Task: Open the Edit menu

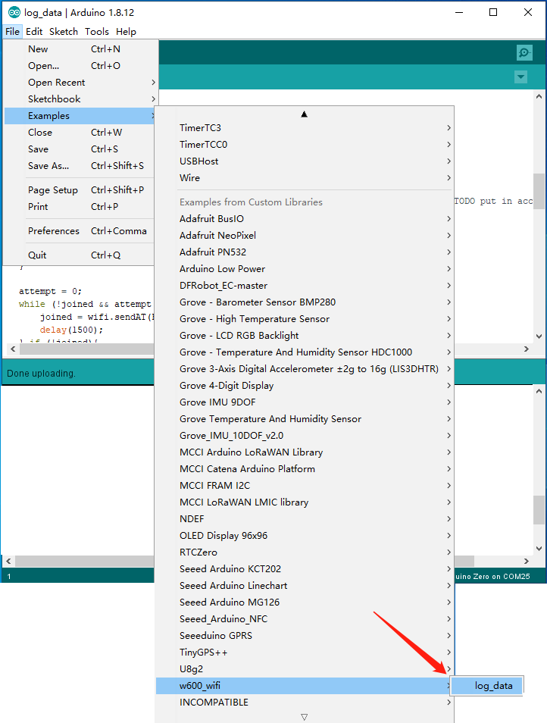Action: click(34, 31)
